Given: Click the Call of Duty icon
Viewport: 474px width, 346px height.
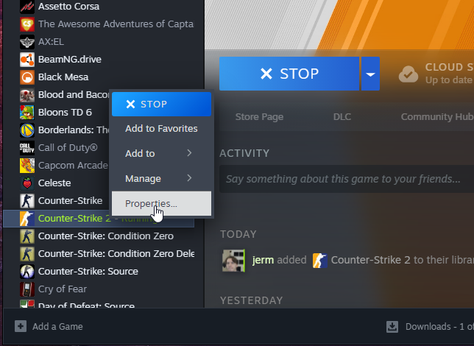Looking at the screenshot, I should click(x=27, y=148).
